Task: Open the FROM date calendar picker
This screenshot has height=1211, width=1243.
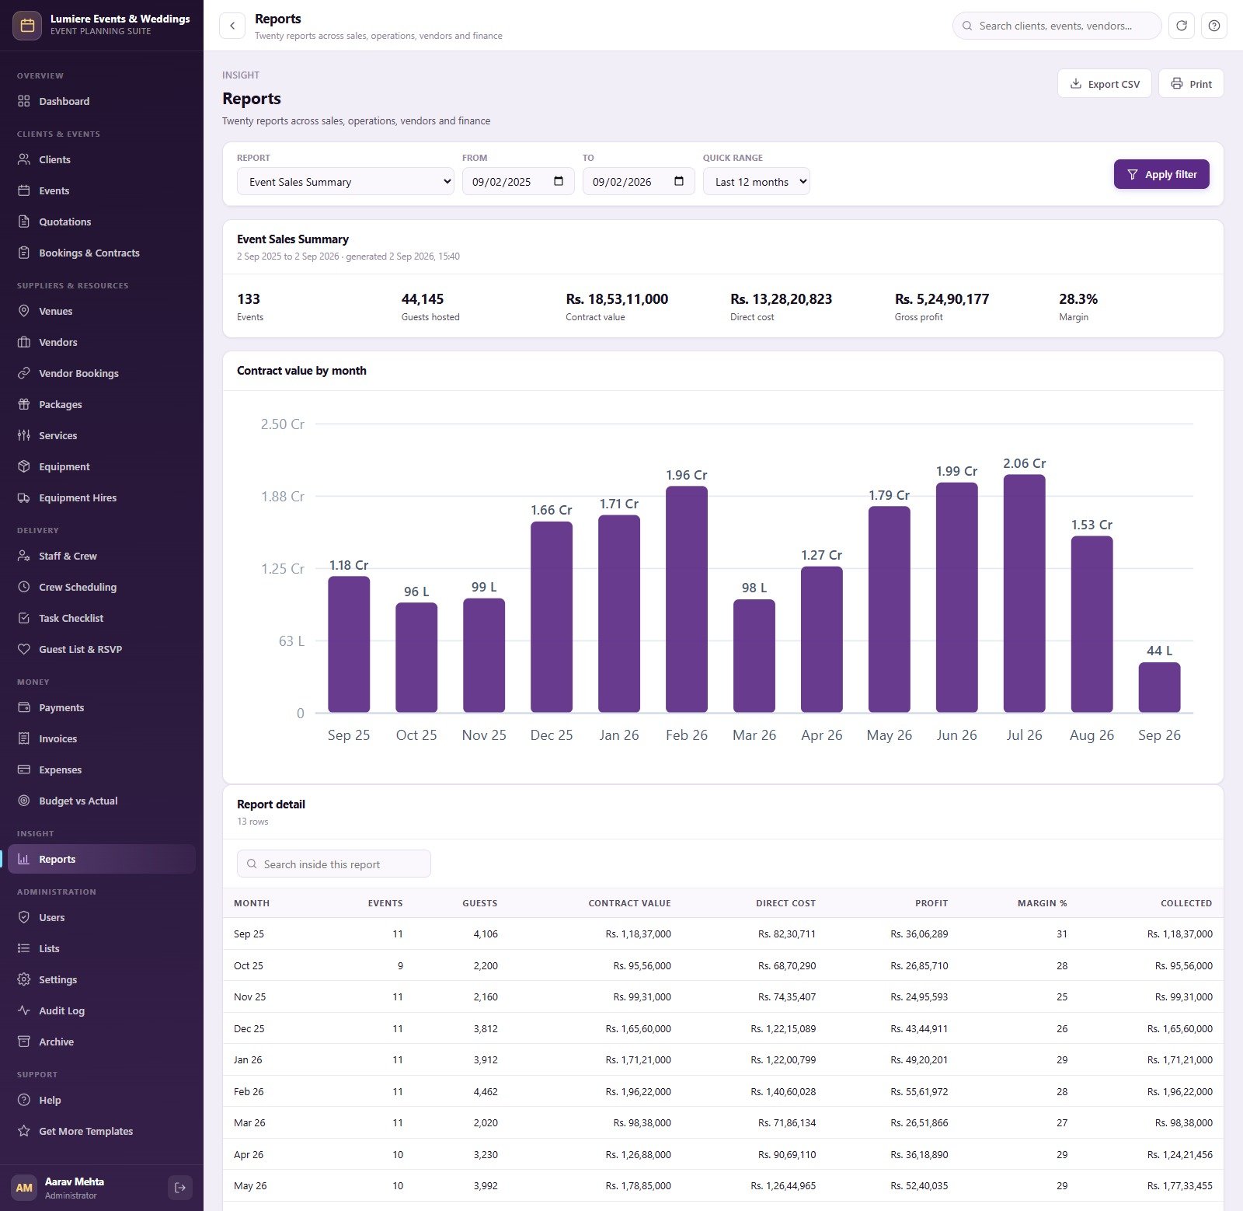Action: pyautogui.click(x=559, y=181)
